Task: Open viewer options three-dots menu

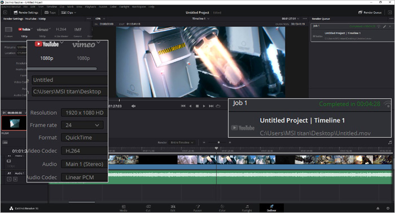Action: 305,19
